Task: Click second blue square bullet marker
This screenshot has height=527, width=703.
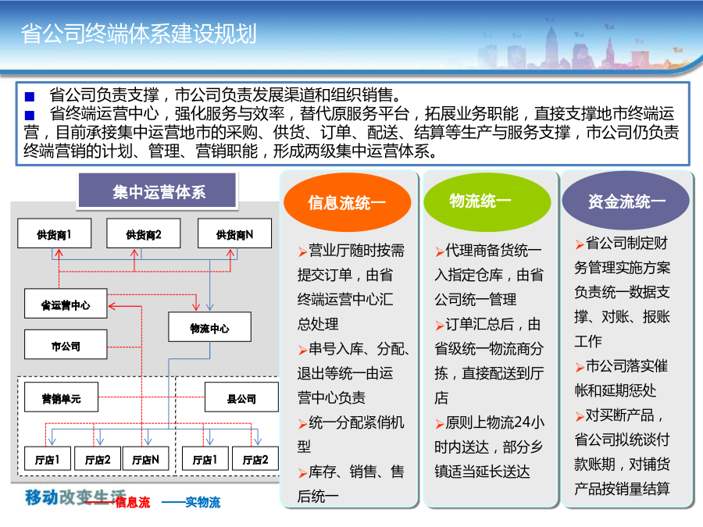Action: click(x=30, y=116)
